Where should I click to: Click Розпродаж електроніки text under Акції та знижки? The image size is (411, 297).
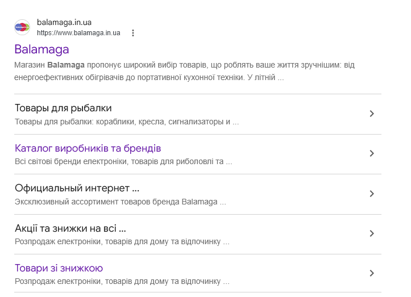[x=122, y=241]
